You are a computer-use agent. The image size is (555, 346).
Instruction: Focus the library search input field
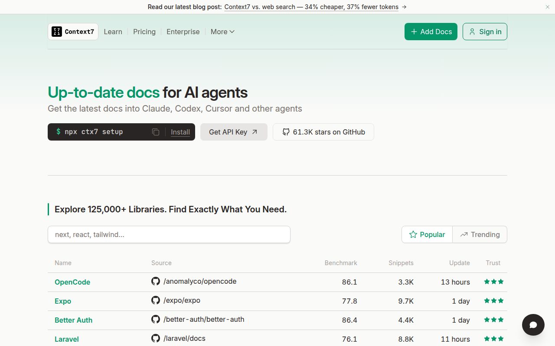[x=169, y=234]
